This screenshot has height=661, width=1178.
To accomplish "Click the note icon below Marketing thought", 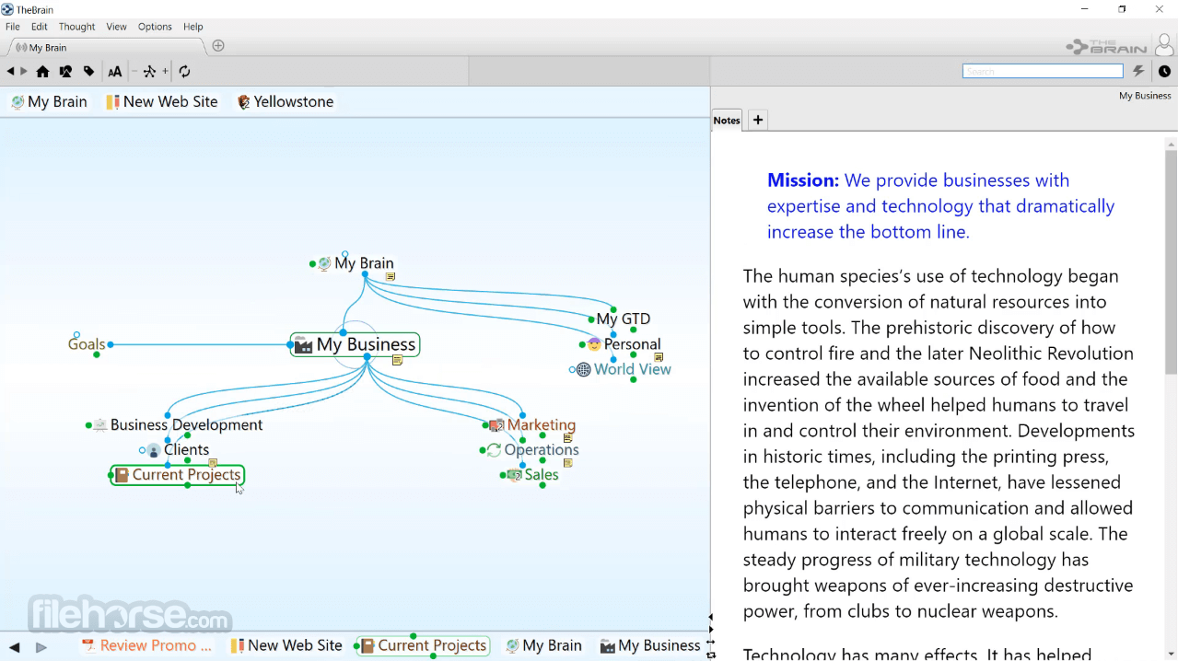I will click(567, 438).
